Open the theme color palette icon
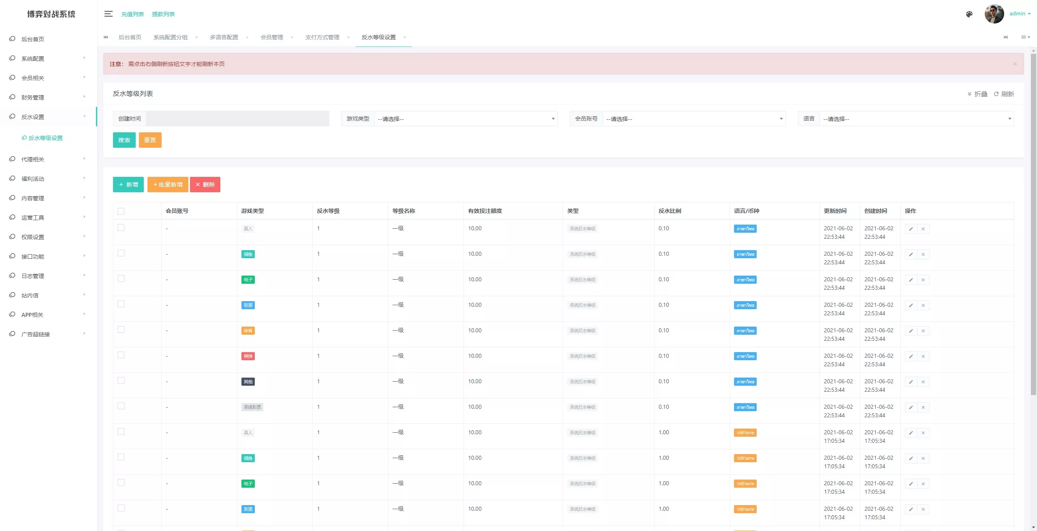1037x531 pixels. click(969, 14)
